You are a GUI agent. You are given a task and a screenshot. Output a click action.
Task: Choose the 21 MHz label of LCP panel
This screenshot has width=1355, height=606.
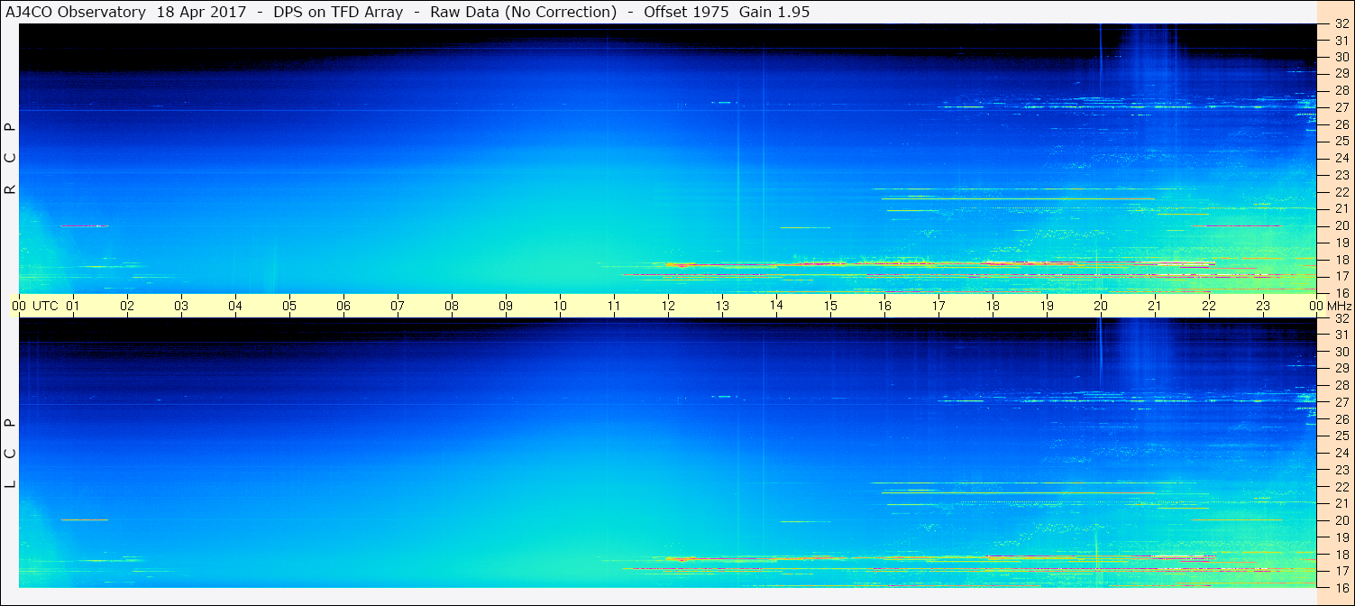(1341, 503)
